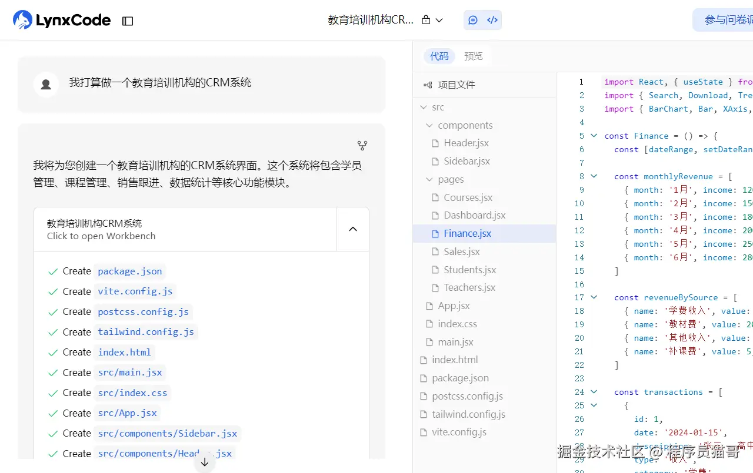Image resolution: width=753 pixels, height=473 pixels.
Task: Switch to the 预览 tab
Action: (x=474, y=56)
